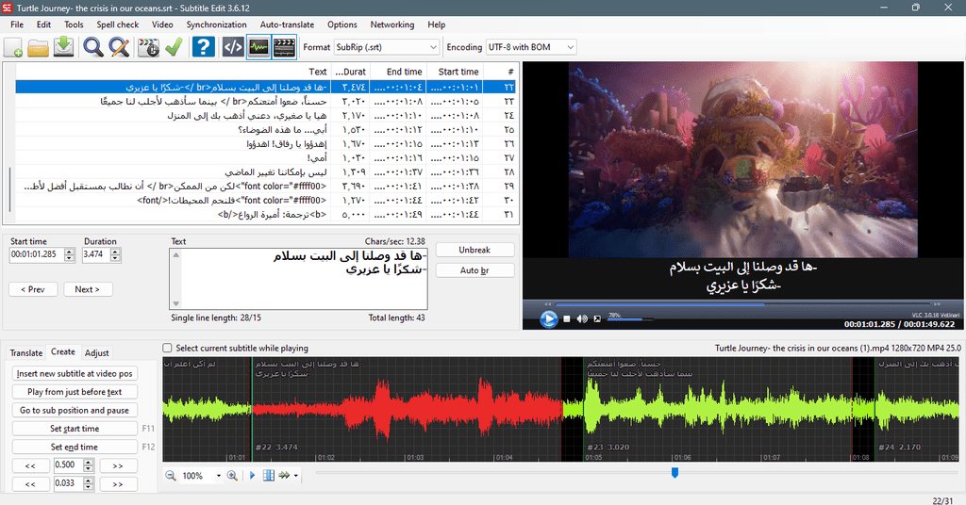Viewport: 966px width, 505px height.
Task: Open Visual sync clapperboard icon
Action: pos(148,47)
